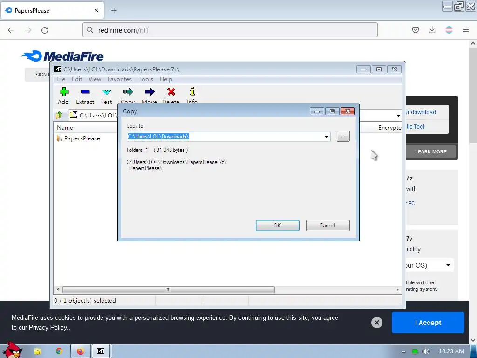Click the browser forward arrow

28,30
